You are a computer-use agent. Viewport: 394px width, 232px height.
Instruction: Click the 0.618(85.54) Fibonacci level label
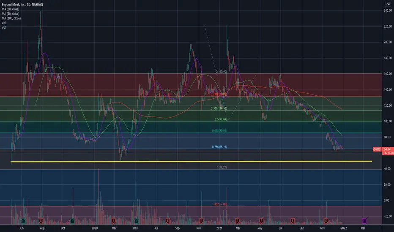219,131
